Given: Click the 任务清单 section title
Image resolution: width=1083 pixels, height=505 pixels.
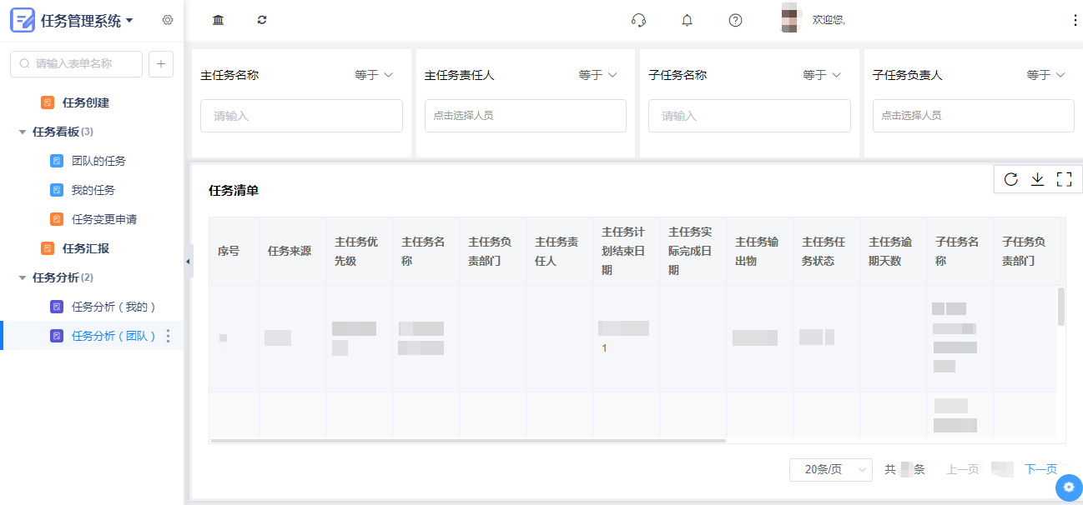Looking at the screenshot, I should pos(234,191).
